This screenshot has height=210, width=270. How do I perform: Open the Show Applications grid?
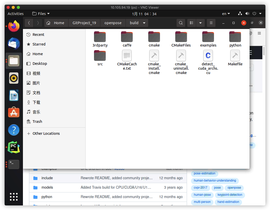click(13, 197)
